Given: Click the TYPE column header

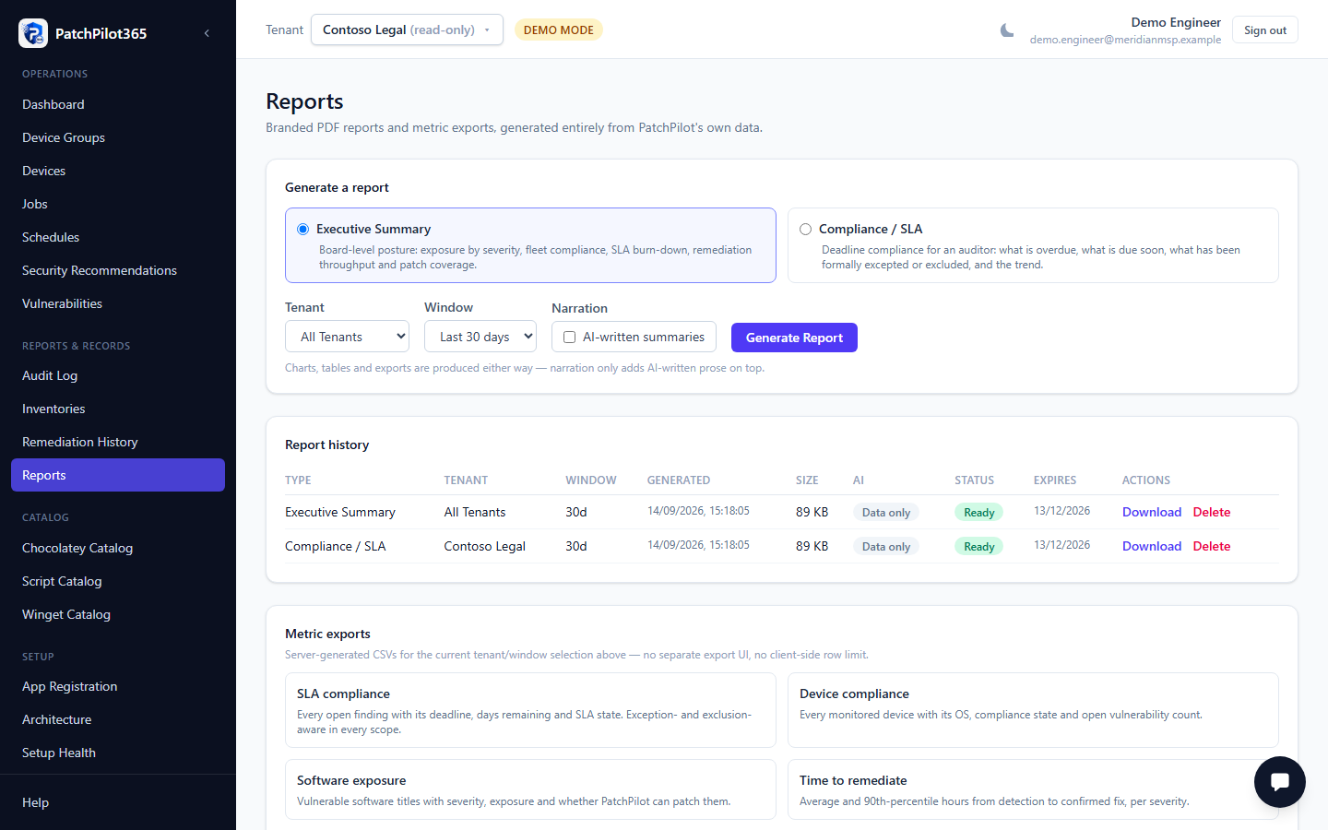Looking at the screenshot, I should tap(298, 480).
